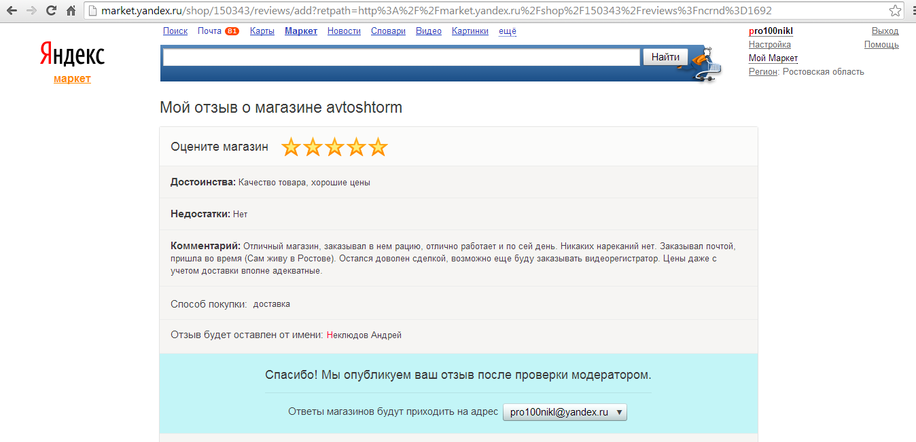The image size is (916, 442).
Task: Click the label Ответы магазинов будут приходить на адрес
Action: click(393, 411)
